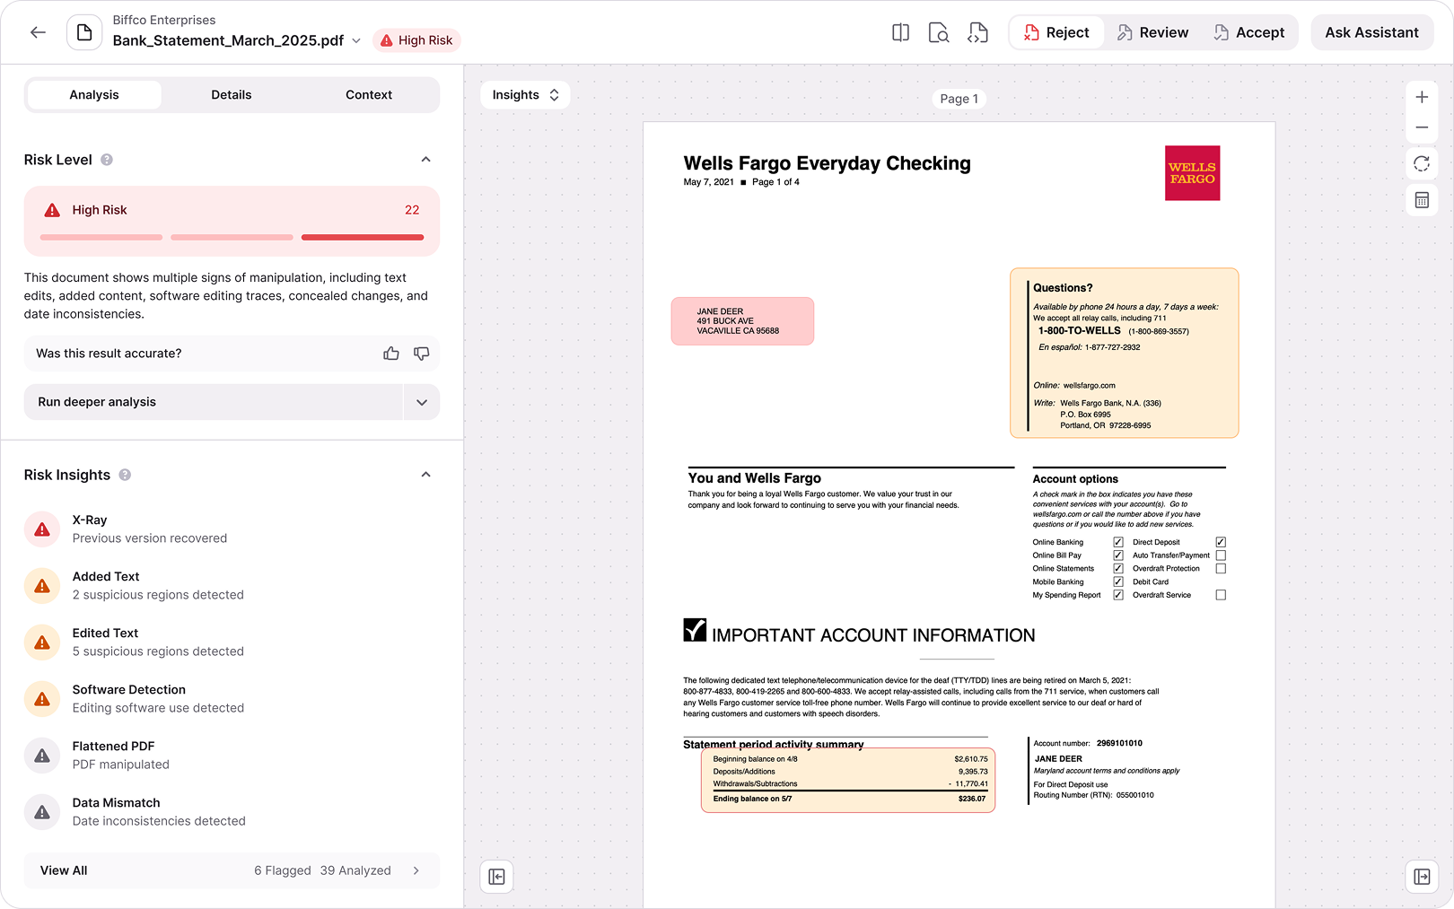Viewport: 1454px width, 909px height.
Task: Open the Data Mismatch insight row
Action: click(232, 812)
